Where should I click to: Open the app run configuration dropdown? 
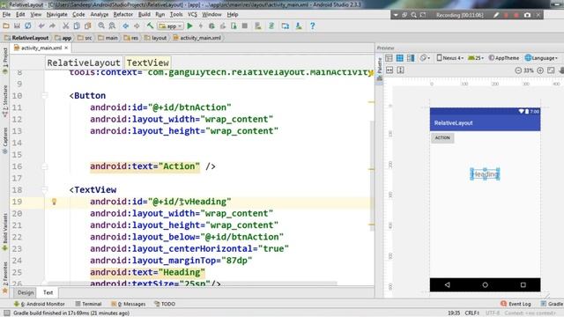(x=171, y=26)
